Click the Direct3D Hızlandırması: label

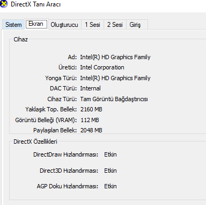point(69,171)
